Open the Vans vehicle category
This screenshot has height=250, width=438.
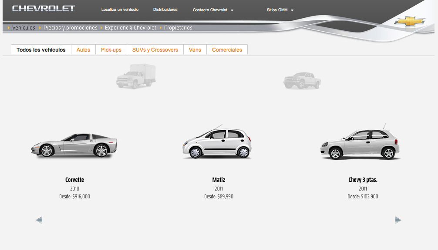(195, 49)
